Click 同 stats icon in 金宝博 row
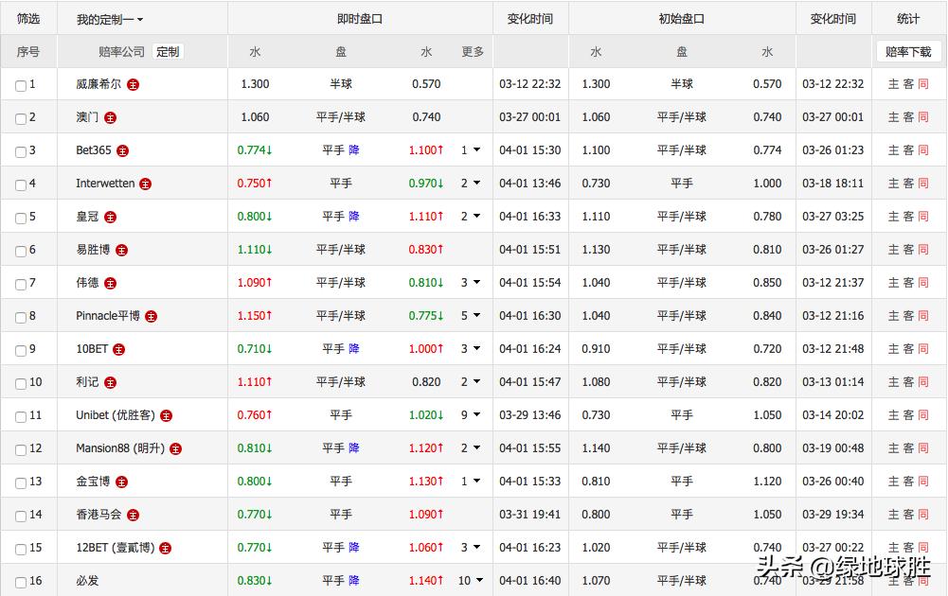Image resolution: width=948 pixels, height=596 pixels. click(923, 482)
